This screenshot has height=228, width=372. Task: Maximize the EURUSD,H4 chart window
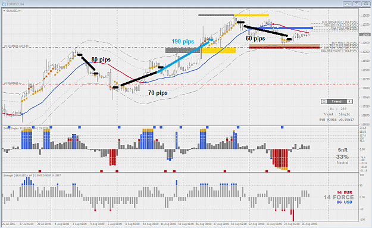(357, 4)
